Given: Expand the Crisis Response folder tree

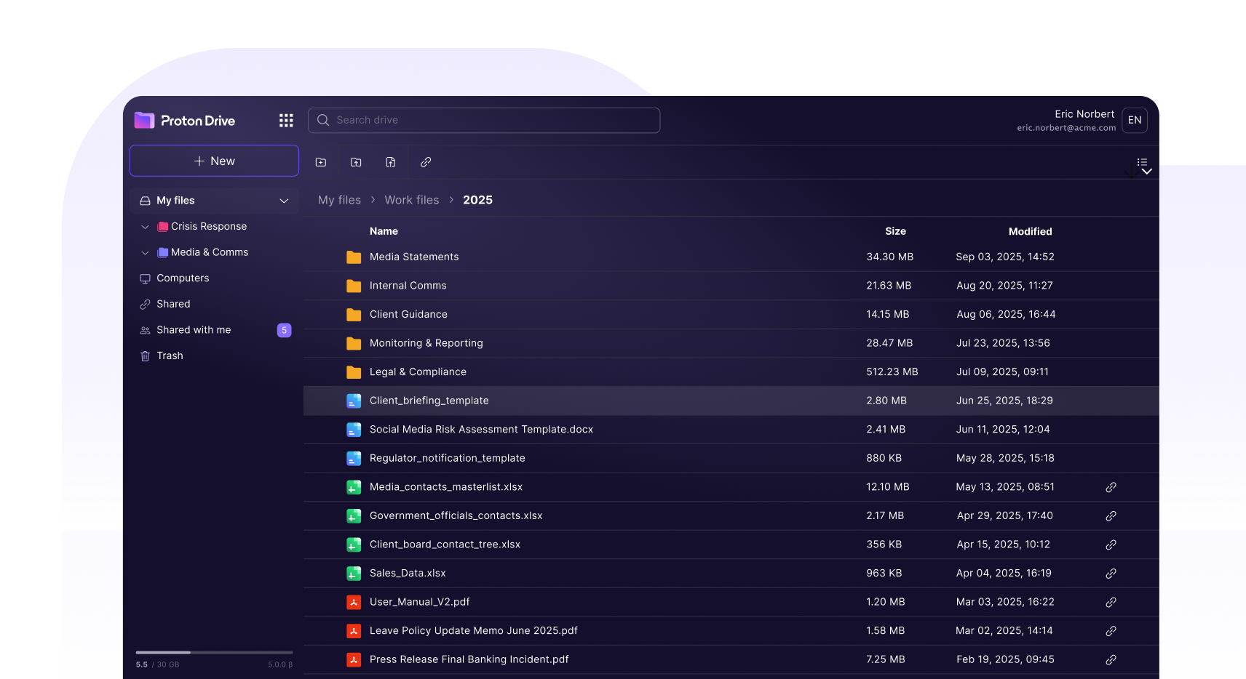Looking at the screenshot, I should [x=145, y=227].
